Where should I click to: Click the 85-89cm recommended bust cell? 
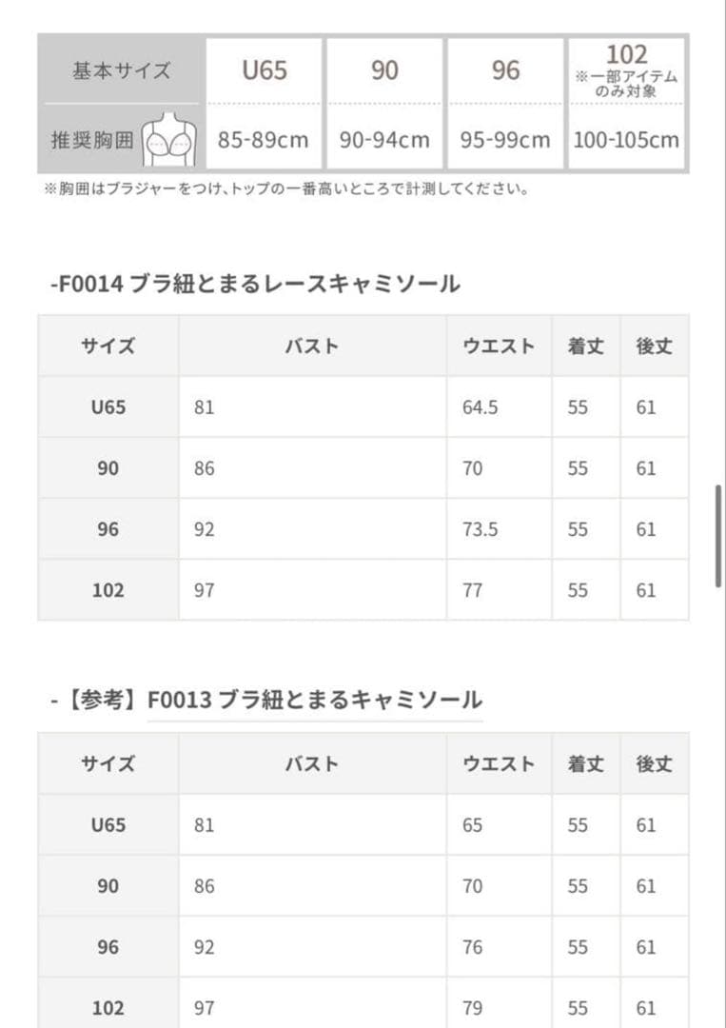point(264,140)
